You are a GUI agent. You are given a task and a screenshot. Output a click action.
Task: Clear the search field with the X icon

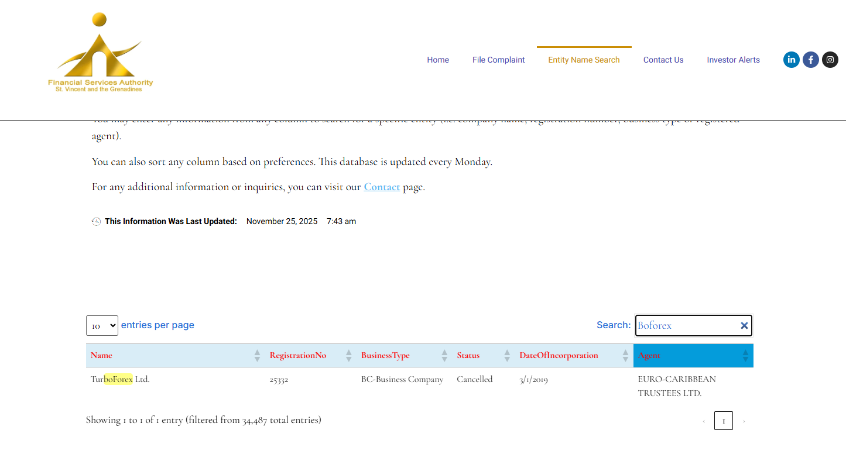(x=744, y=326)
